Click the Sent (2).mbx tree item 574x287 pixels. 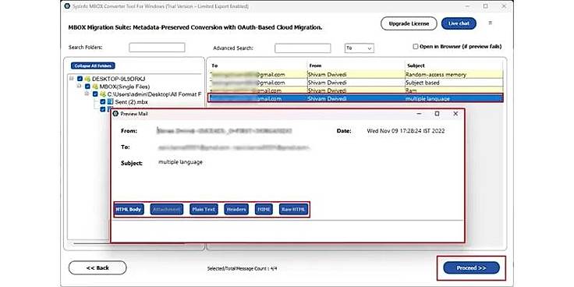[x=131, y=101]
